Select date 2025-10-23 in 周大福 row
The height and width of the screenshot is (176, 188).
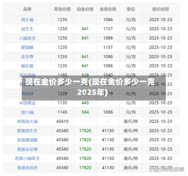click(x=161, y=20)
